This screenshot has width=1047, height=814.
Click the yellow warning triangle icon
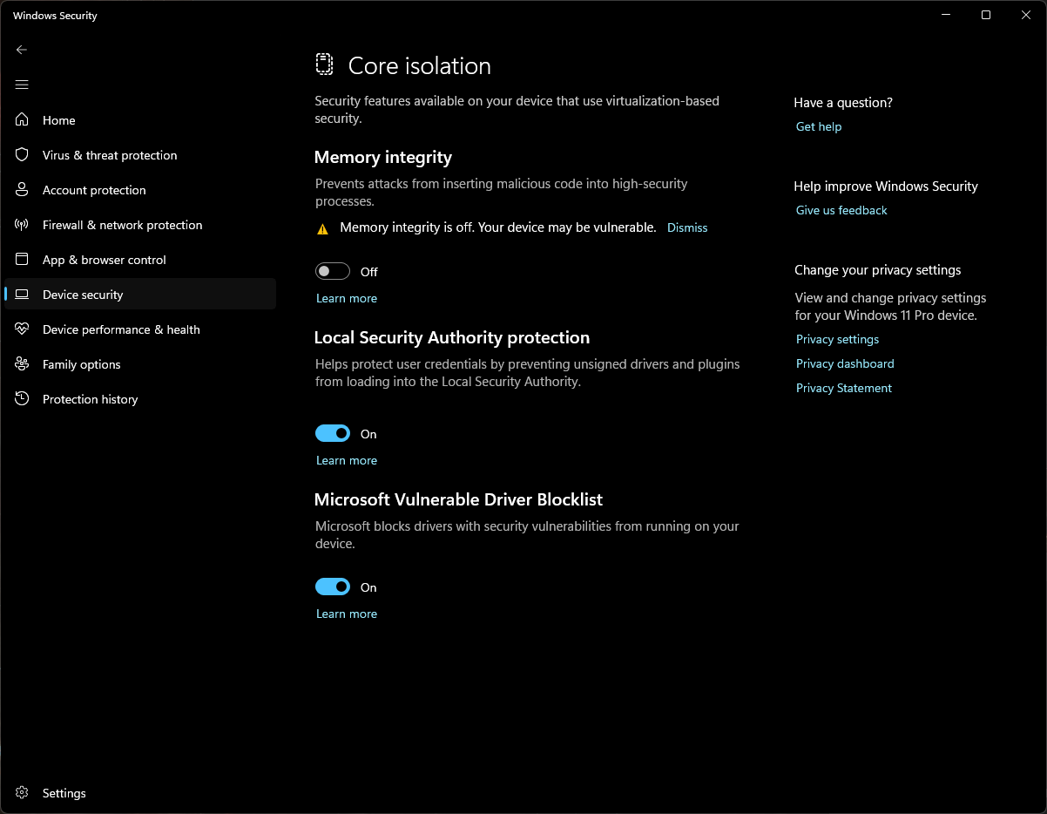point(322,228)
